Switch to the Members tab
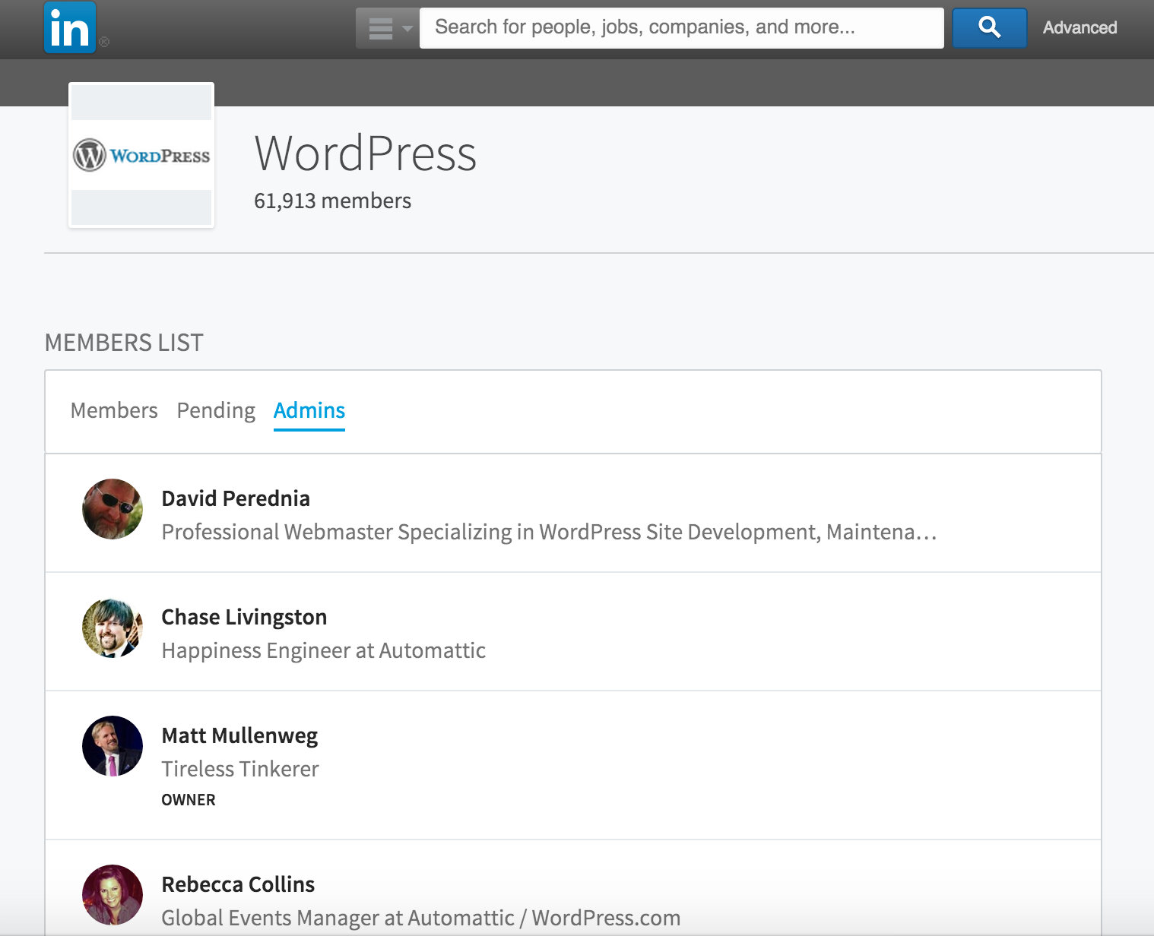The width and height of the screenshot is (1154, 936). [x=113, y=410]
